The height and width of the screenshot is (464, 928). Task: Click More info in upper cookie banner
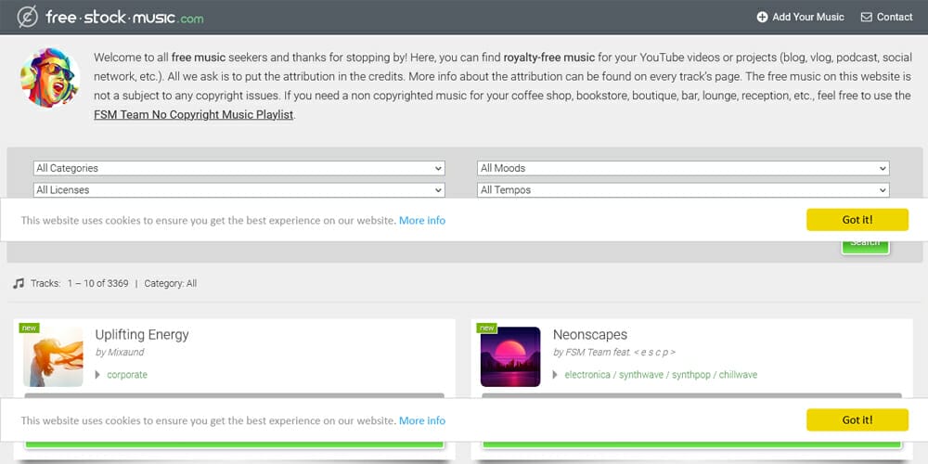(x=422, y=220)
